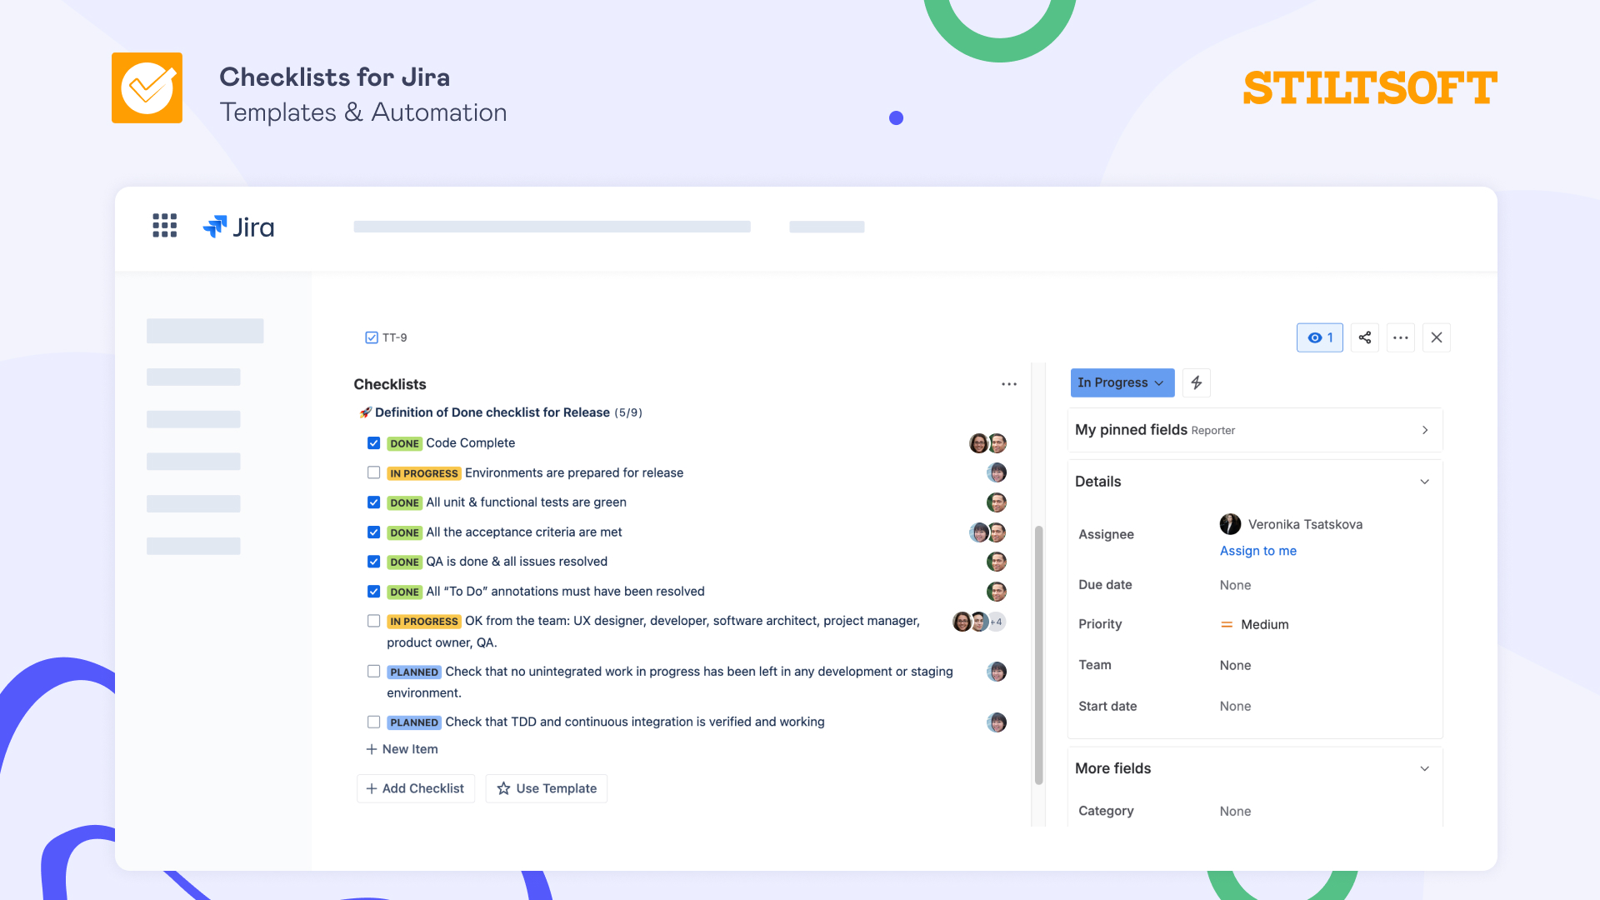Uncheck the Code Complete checklist item
Image resolution: width=1600 pixels, height=900 pixels.
(373, 443)
